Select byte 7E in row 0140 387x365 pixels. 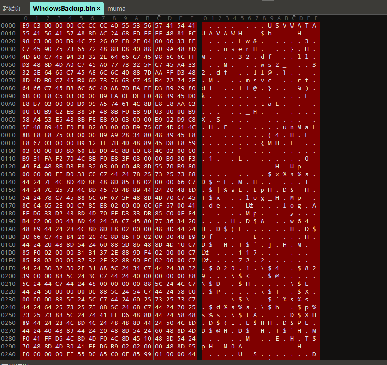coord(48,182)
